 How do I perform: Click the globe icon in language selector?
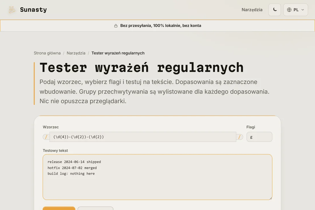pos(289,10)
